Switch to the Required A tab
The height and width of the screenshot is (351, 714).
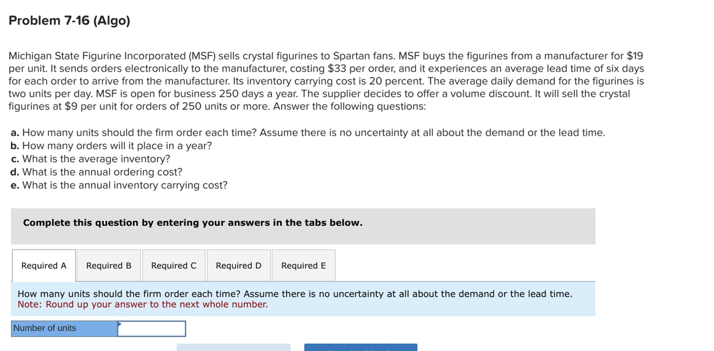point(43,266)
